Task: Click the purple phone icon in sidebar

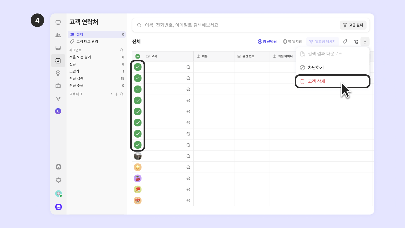Action: click(x=58, y=111)
